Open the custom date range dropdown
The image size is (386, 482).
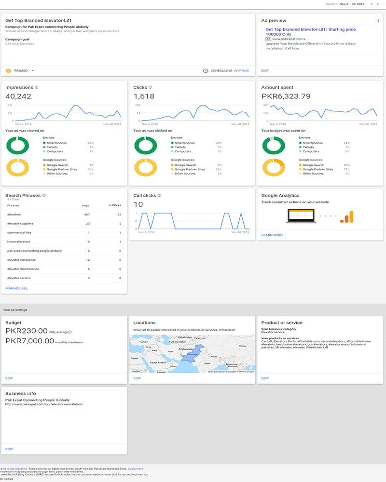[372, 4]
